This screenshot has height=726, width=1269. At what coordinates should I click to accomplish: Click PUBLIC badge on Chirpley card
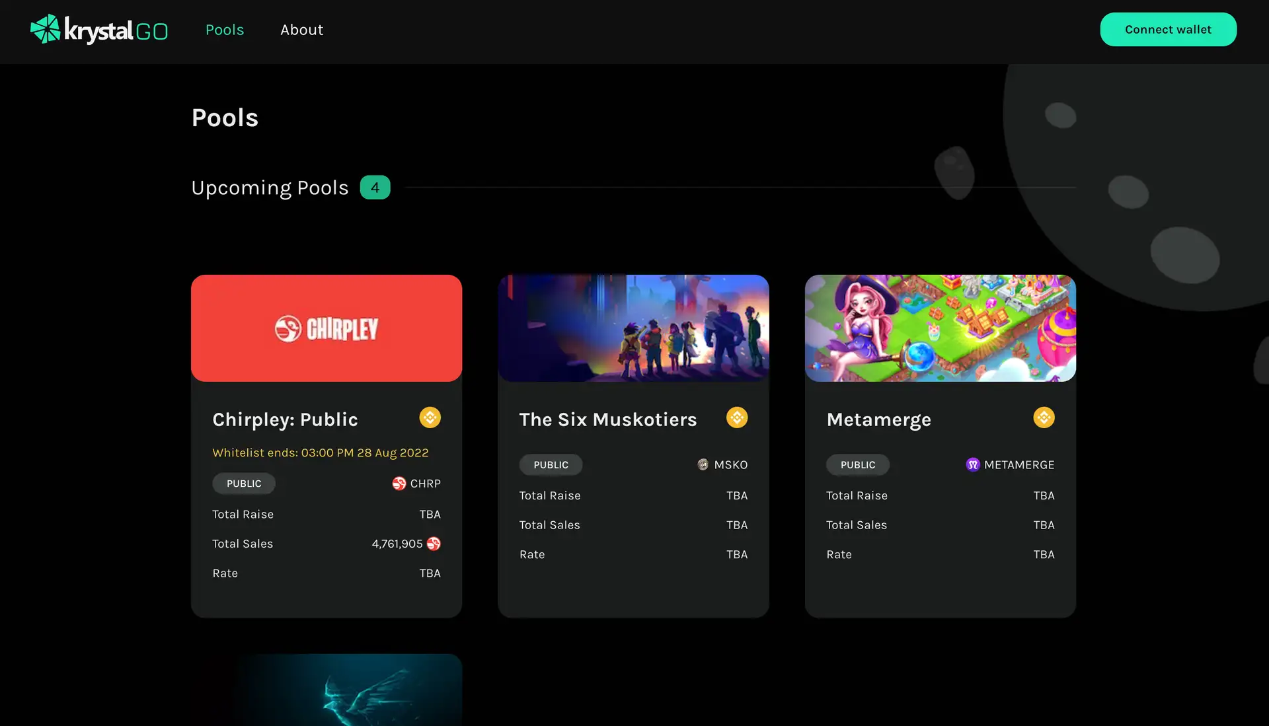click(244, 484)
